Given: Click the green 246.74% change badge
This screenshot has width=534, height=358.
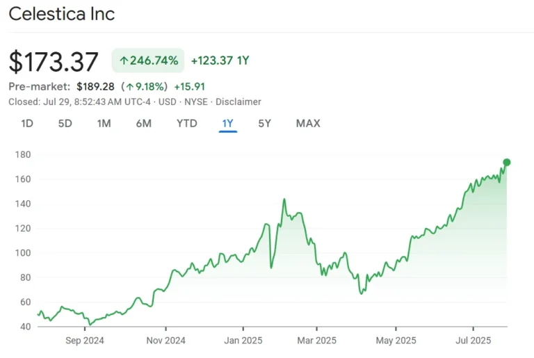Looking at the screenshot, I should coord(148,60).
